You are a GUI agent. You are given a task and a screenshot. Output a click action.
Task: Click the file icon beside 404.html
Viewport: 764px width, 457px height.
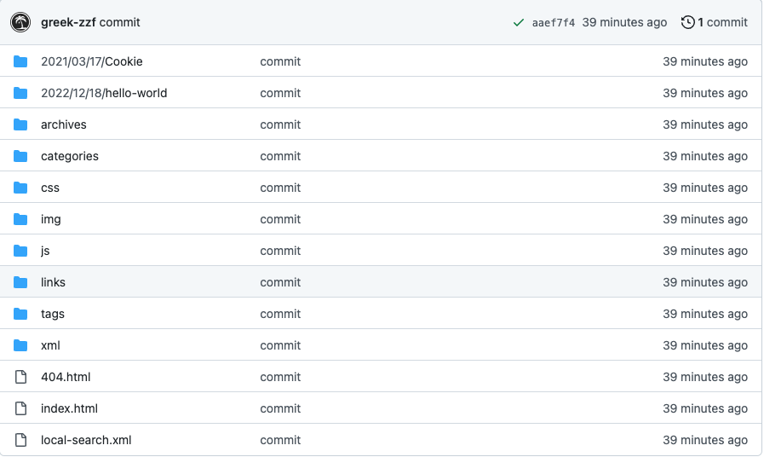tap(20, 377)
